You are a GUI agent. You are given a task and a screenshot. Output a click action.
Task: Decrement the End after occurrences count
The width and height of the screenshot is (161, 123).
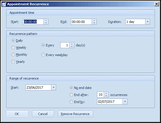(106, 96)
